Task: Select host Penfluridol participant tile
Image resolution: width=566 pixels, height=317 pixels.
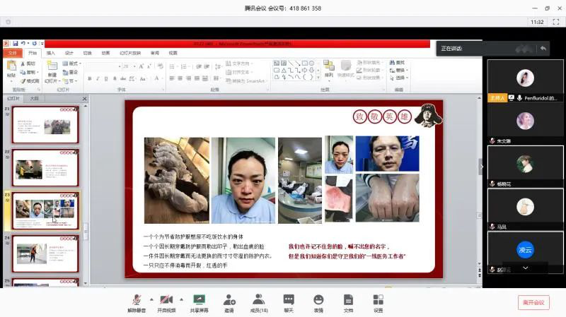Action: [525, 81]
